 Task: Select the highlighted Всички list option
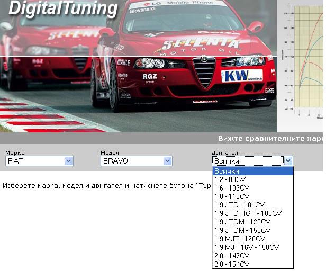(x=252, y=171)
